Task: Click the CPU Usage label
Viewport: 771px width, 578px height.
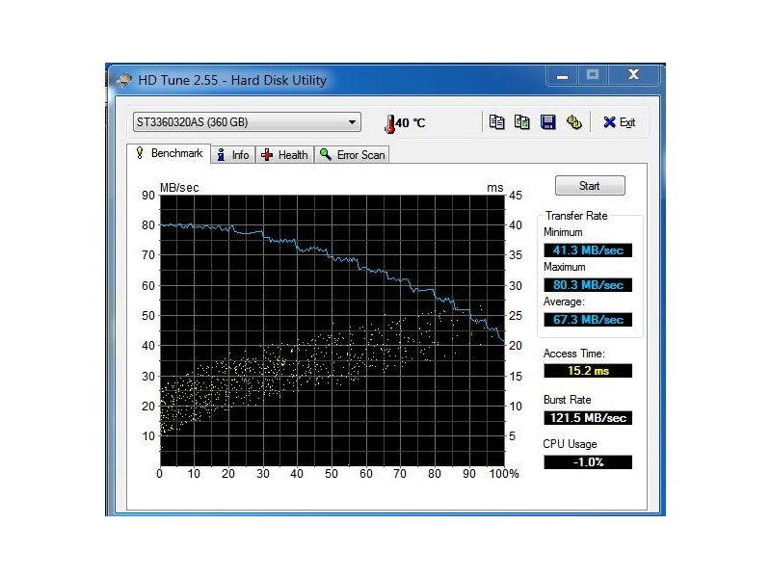Action: click(x=570, y=444)
